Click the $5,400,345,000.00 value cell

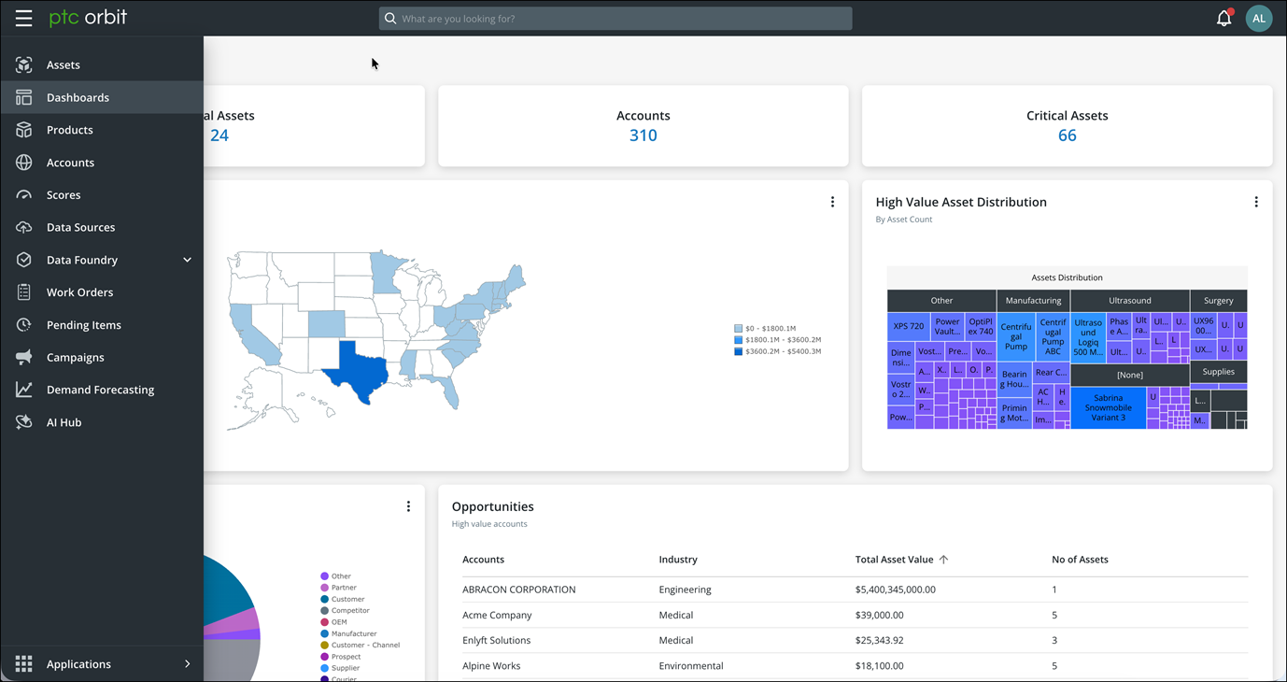tap(895, 590)
